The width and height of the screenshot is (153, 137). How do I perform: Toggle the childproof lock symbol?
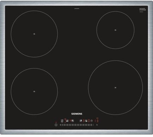pos(62,121)
